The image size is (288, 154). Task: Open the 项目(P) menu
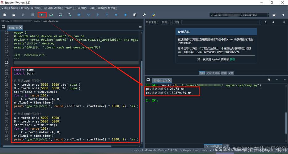pyautogui.click(x=82, y=8)
